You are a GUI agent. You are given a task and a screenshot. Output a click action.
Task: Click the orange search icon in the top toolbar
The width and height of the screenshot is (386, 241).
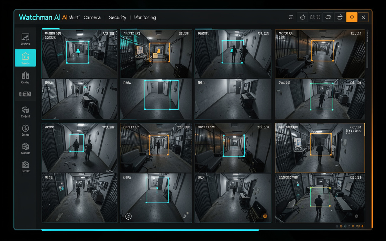pyautogui.click(x=352, y=17)
